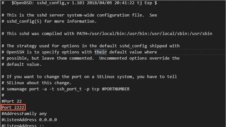Click the lone '#' comment line
The image size is (226, 127).
point(3,95)
